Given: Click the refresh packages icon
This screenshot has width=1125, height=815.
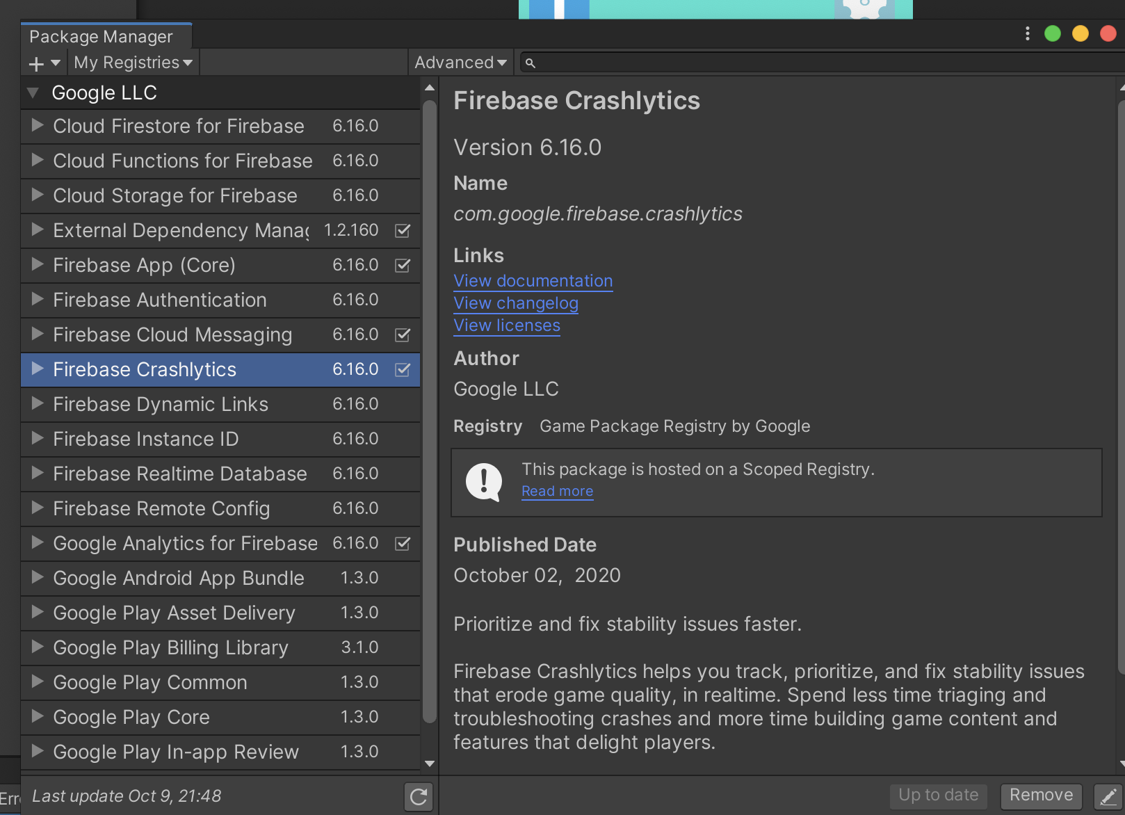Looking at the screenshot, I should point(419,797).
